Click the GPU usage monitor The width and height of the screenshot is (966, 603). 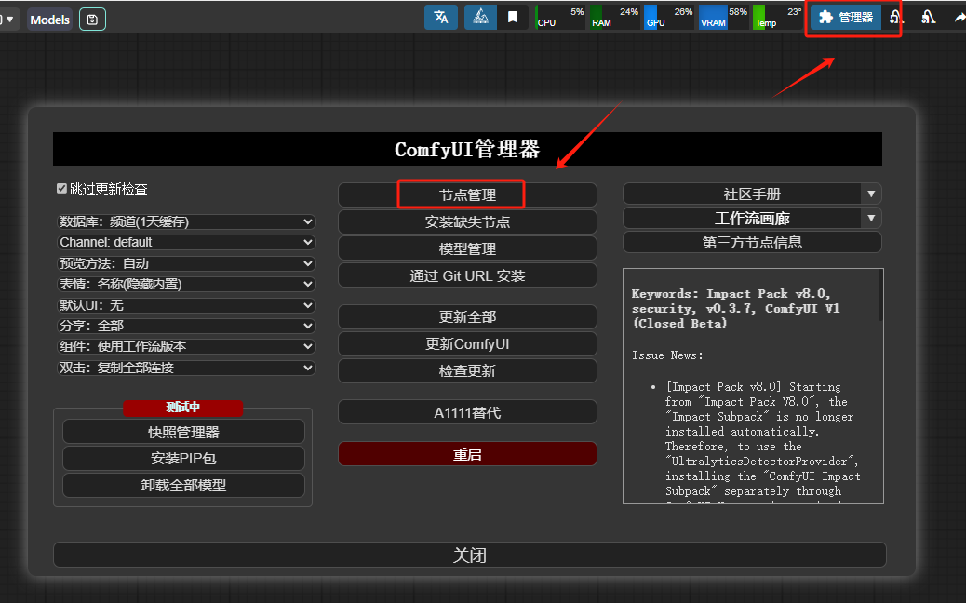click(669, 18)
